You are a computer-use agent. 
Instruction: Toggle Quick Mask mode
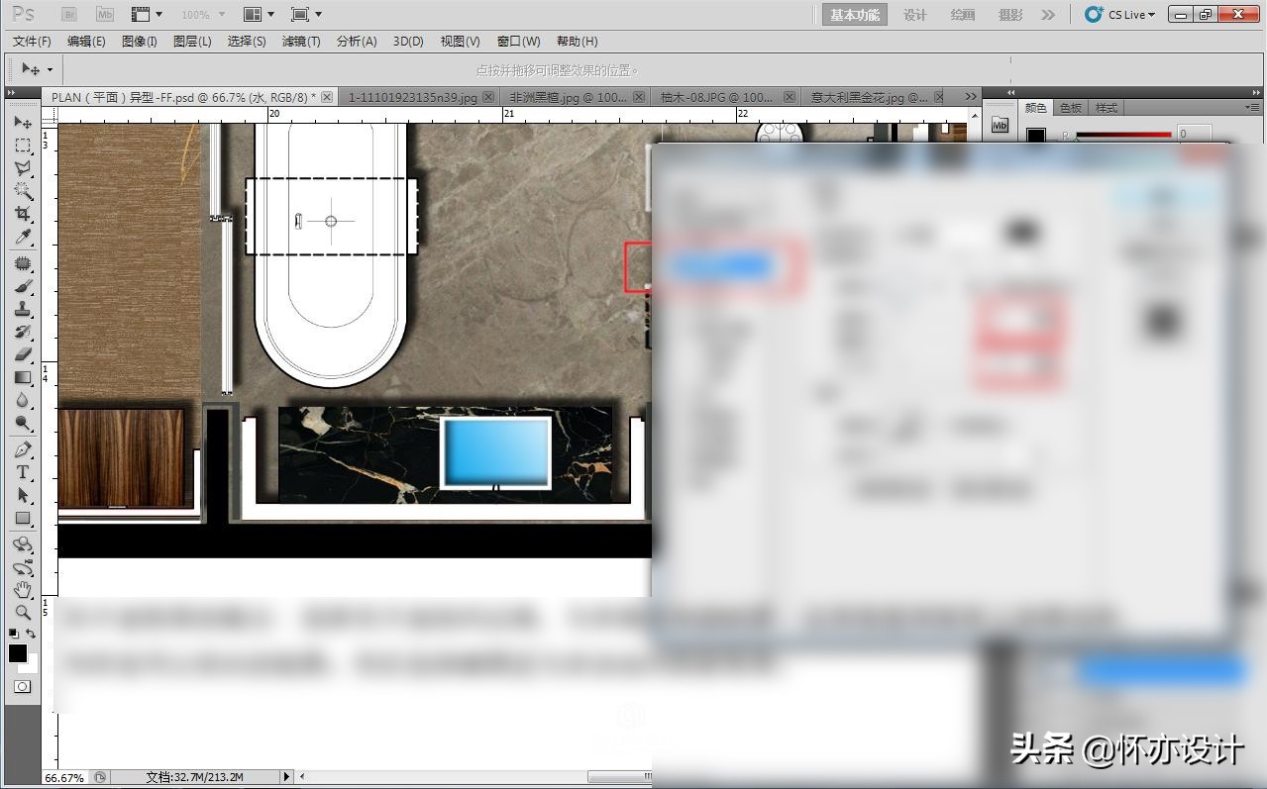click(x=23, y=686)
